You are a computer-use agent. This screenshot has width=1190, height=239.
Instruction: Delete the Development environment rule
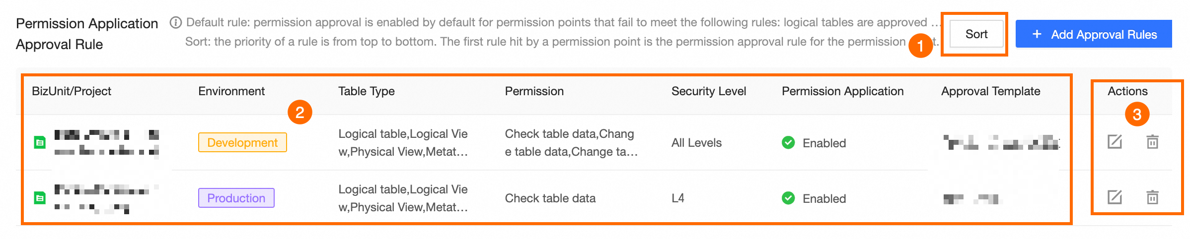[x=1152, y=142]
